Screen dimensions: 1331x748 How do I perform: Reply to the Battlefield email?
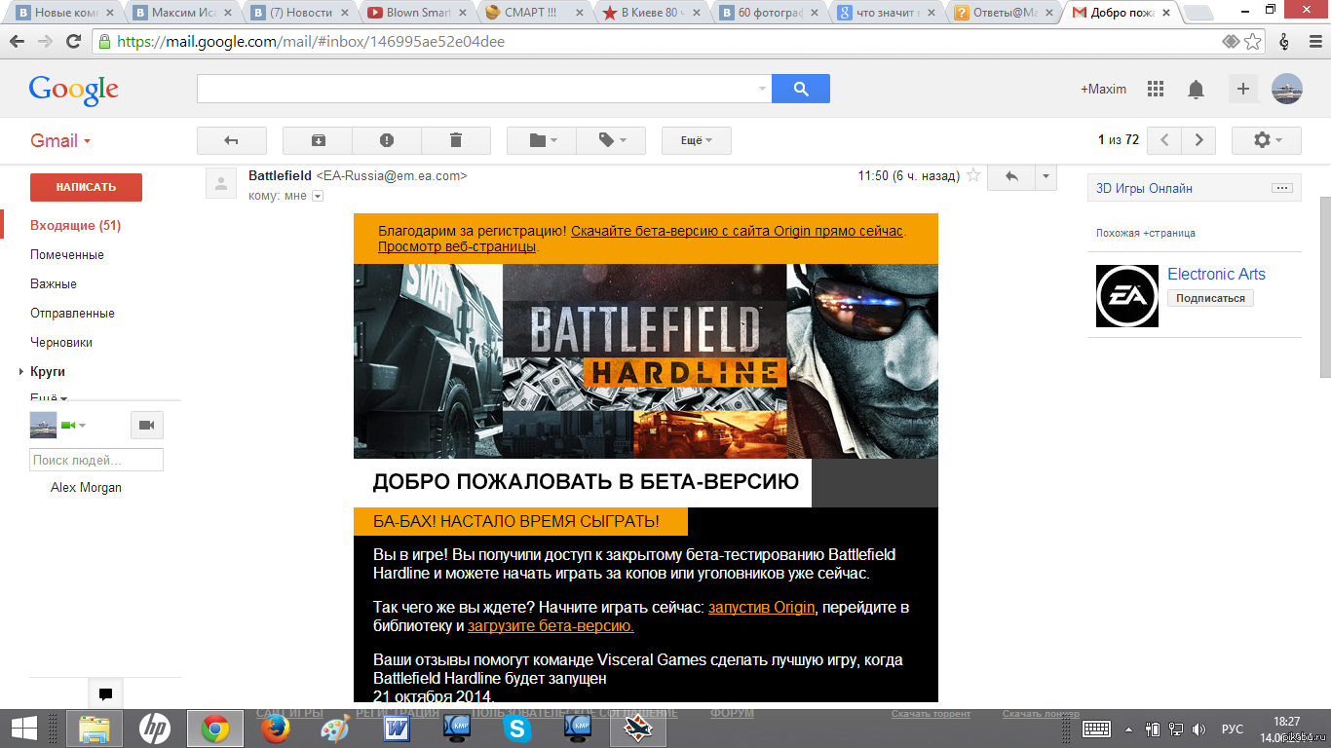pyautogui.click(x=1011, y=176)
